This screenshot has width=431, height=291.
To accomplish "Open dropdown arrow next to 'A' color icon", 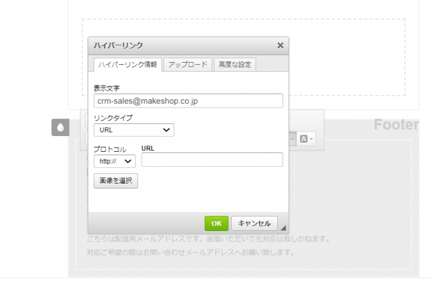I will 311,139.
